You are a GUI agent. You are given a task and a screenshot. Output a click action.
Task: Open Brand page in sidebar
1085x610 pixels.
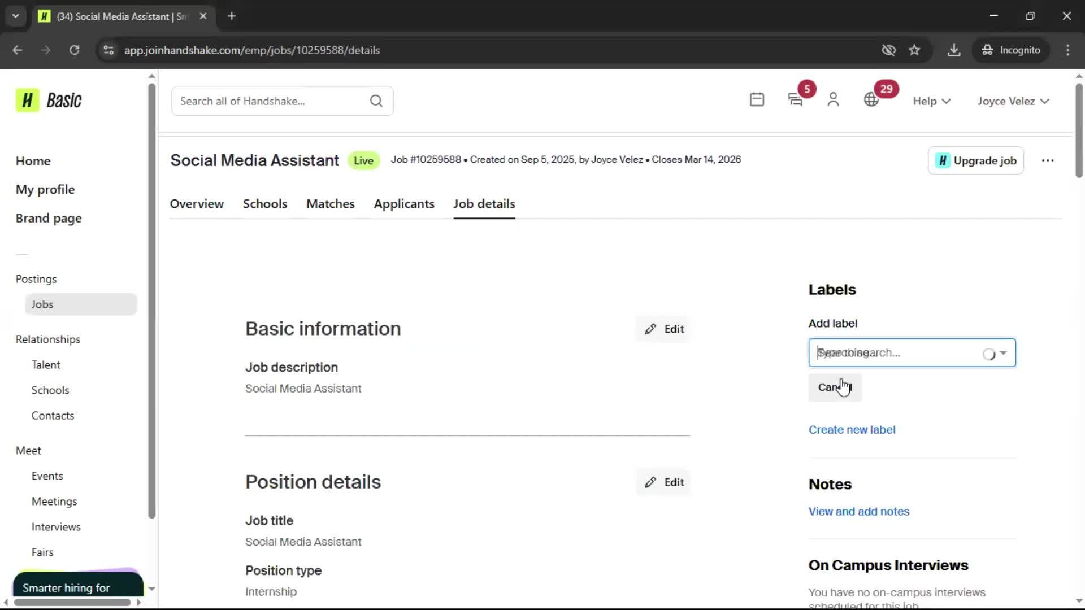[x=49, y=219]
